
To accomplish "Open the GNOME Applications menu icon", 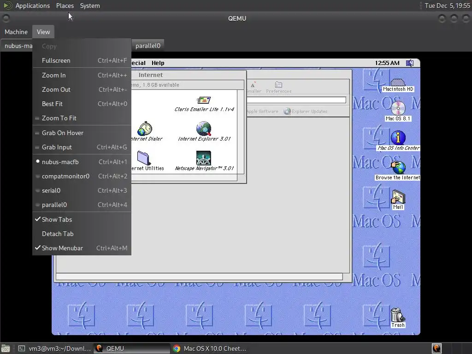I will (x=7, y=6).
